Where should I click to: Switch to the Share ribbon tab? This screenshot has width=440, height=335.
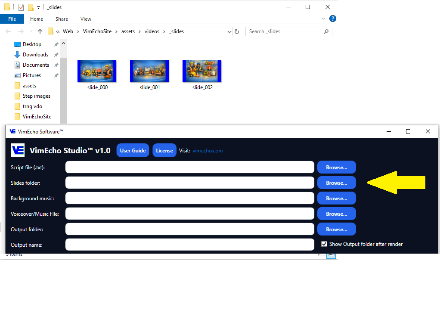62,19
